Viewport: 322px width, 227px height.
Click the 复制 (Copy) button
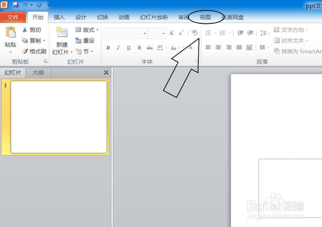(x=32, y=40)
